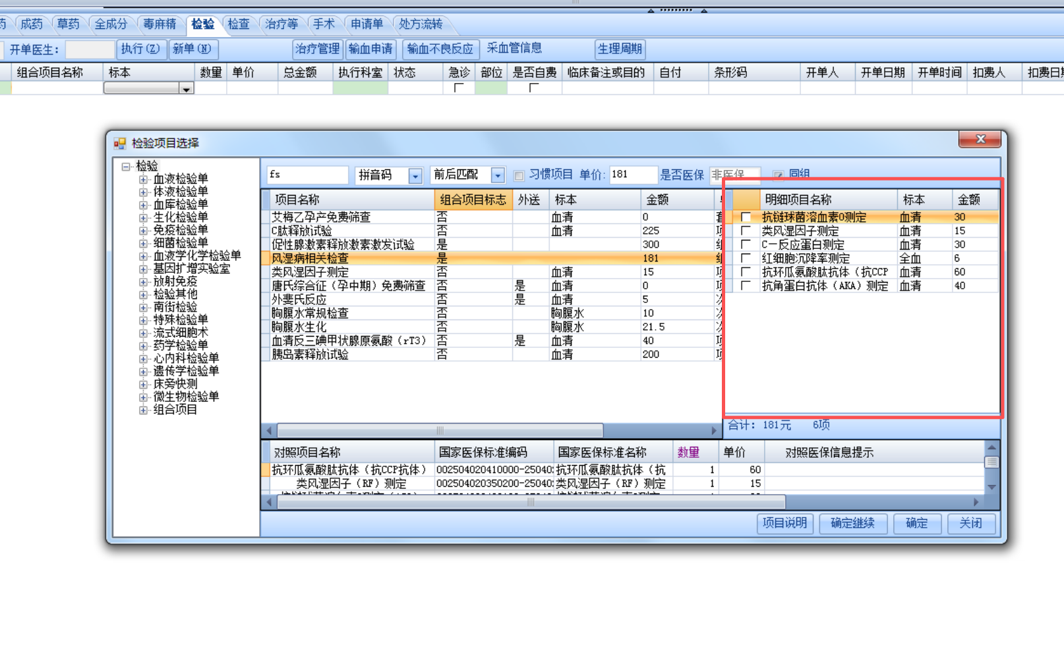Close the 检验项目选择 dialog with X
Viewport: 1064px width, 664px height.
980,139
